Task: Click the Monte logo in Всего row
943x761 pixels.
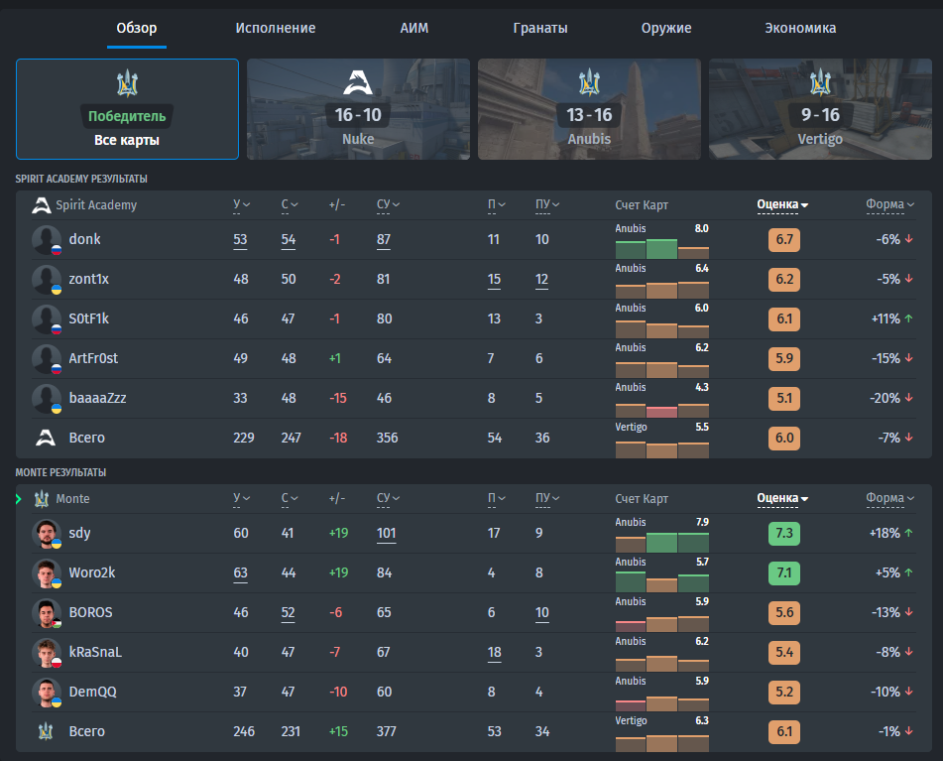Action: point(46,731)
